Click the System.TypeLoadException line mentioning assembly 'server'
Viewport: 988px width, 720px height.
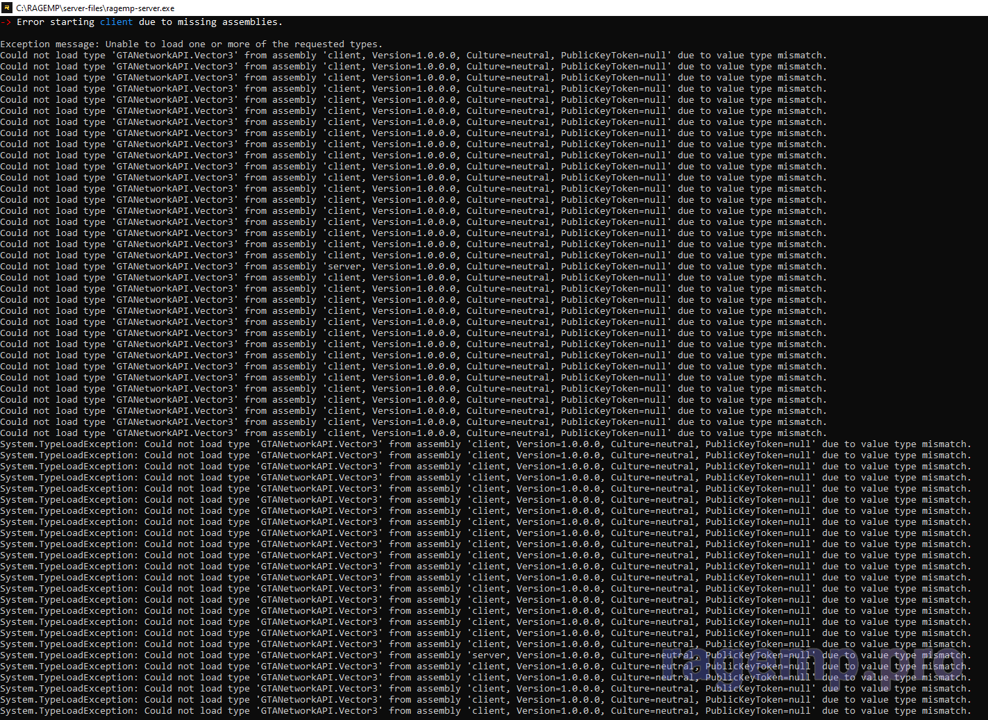[x=486, y=655]
